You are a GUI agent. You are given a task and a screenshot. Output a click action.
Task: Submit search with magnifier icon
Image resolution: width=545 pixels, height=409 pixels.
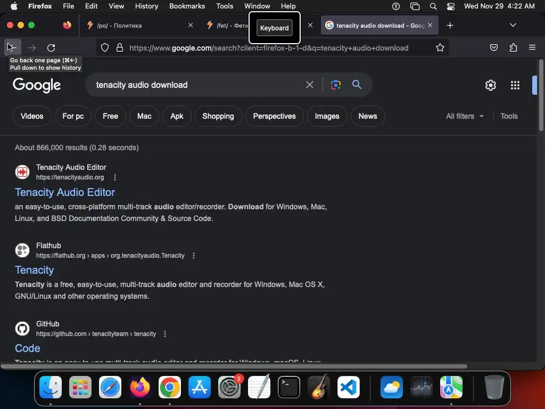357,85
